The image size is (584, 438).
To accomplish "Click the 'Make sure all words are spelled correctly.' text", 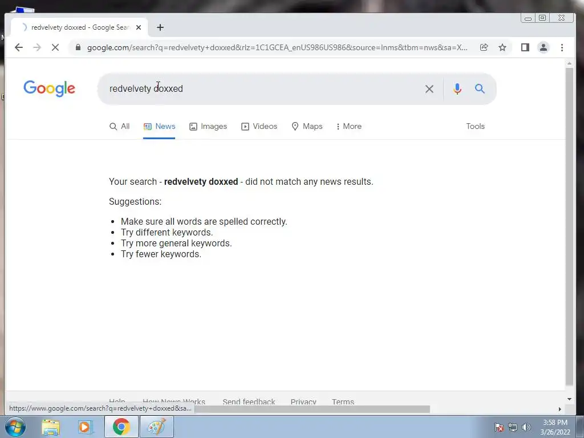I will click(204, 222).
